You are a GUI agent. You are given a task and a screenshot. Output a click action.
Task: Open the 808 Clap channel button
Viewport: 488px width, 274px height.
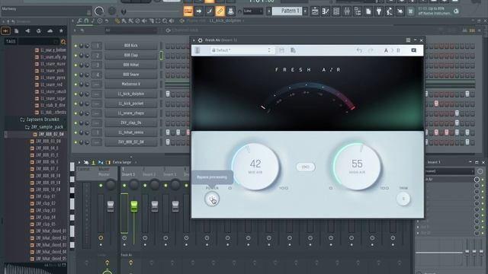pyautogui.click(x=130, y=56)
